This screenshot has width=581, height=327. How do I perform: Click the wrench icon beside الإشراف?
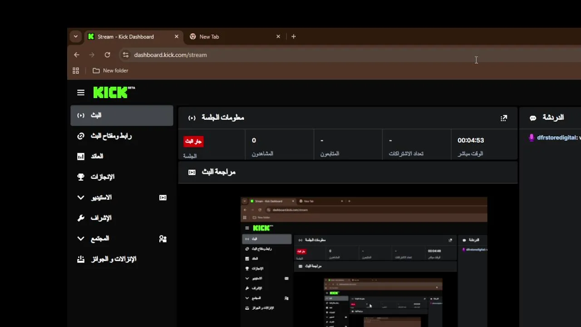(x=81, y=218)
